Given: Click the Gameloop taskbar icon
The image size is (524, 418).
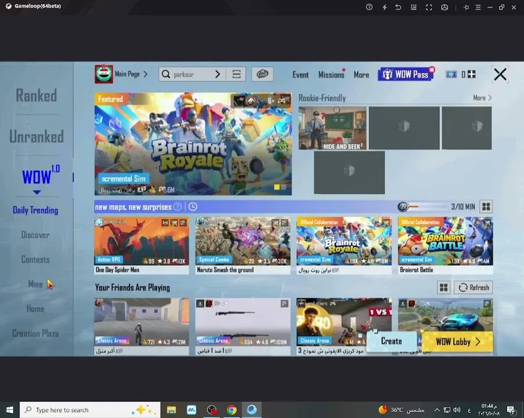Looking at the screenshot, I should (252, 410).
